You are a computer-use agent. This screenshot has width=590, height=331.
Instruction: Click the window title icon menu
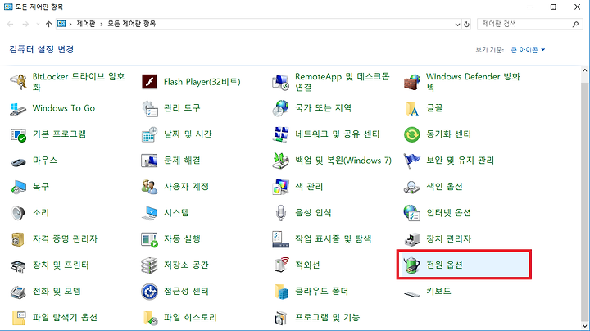(x=8, y=7)
